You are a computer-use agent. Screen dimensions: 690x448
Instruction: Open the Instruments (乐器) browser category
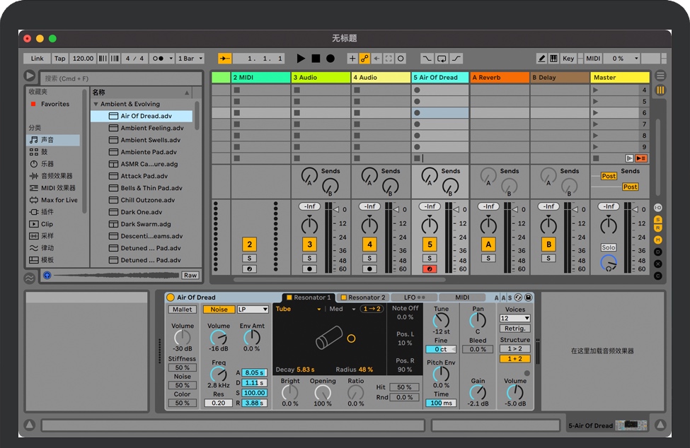tap(46, 163)
